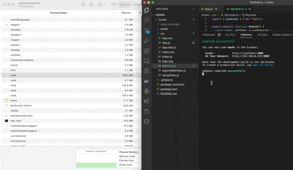Open the Remote Explorer activity bar icon
293x170 pixels.
click(x=146, y=61)
